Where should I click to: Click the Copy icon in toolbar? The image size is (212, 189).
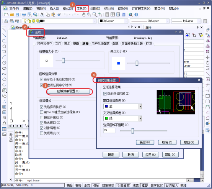click(48, 15)
